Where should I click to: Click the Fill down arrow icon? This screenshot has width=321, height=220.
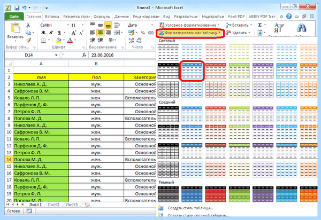point(259,33)
